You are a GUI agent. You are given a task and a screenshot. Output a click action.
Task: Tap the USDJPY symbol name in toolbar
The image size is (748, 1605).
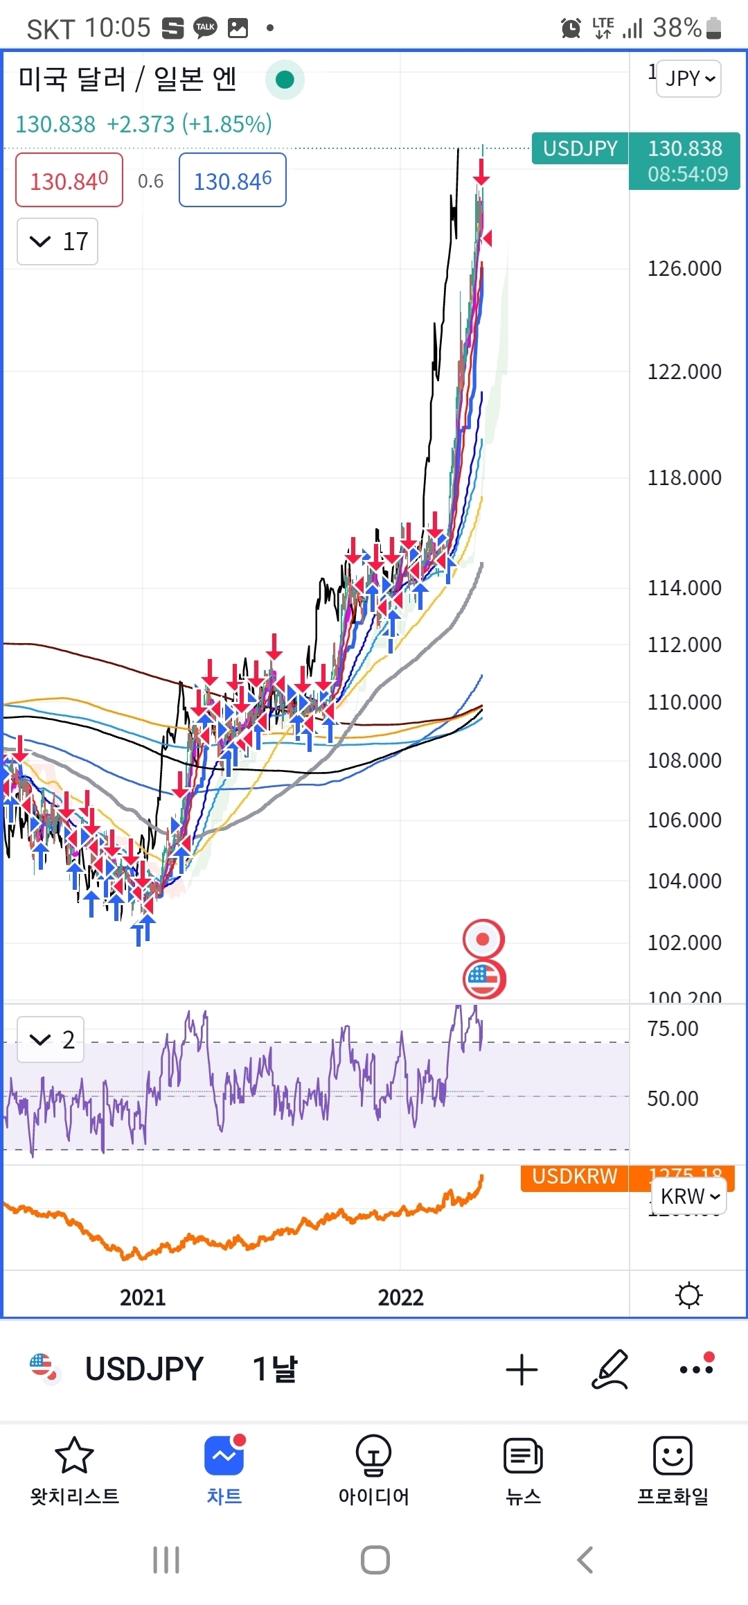coord(144,1369)
